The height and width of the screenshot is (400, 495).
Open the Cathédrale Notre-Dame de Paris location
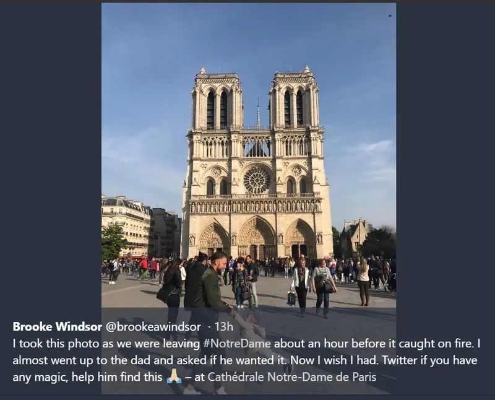[291, 376]
